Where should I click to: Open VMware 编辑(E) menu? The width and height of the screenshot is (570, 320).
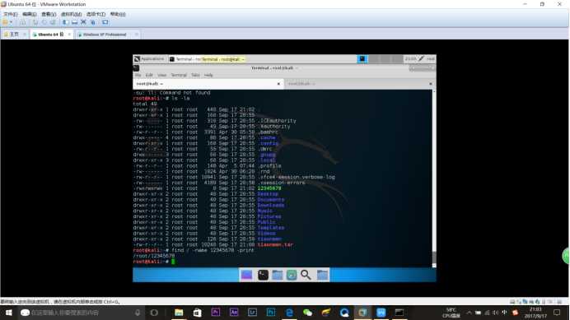click(30, 14)
